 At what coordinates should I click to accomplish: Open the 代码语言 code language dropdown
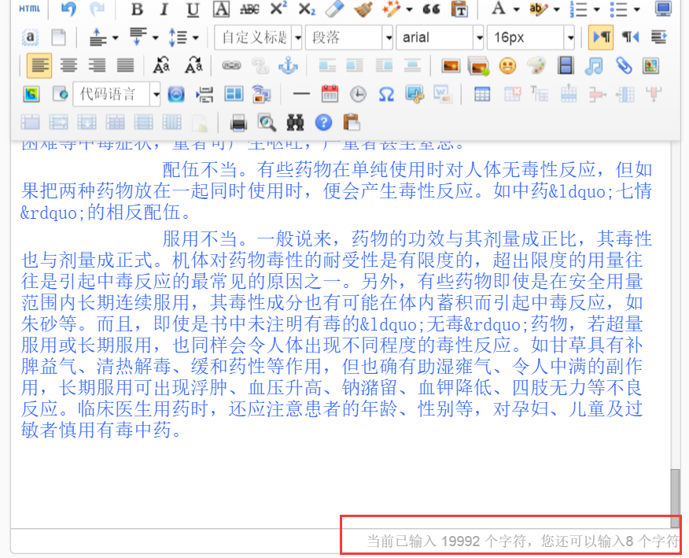(116, 94)
